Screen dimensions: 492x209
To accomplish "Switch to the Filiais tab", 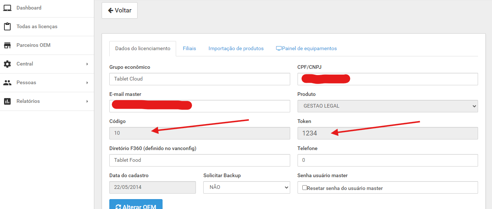I will tap(189, 48).
